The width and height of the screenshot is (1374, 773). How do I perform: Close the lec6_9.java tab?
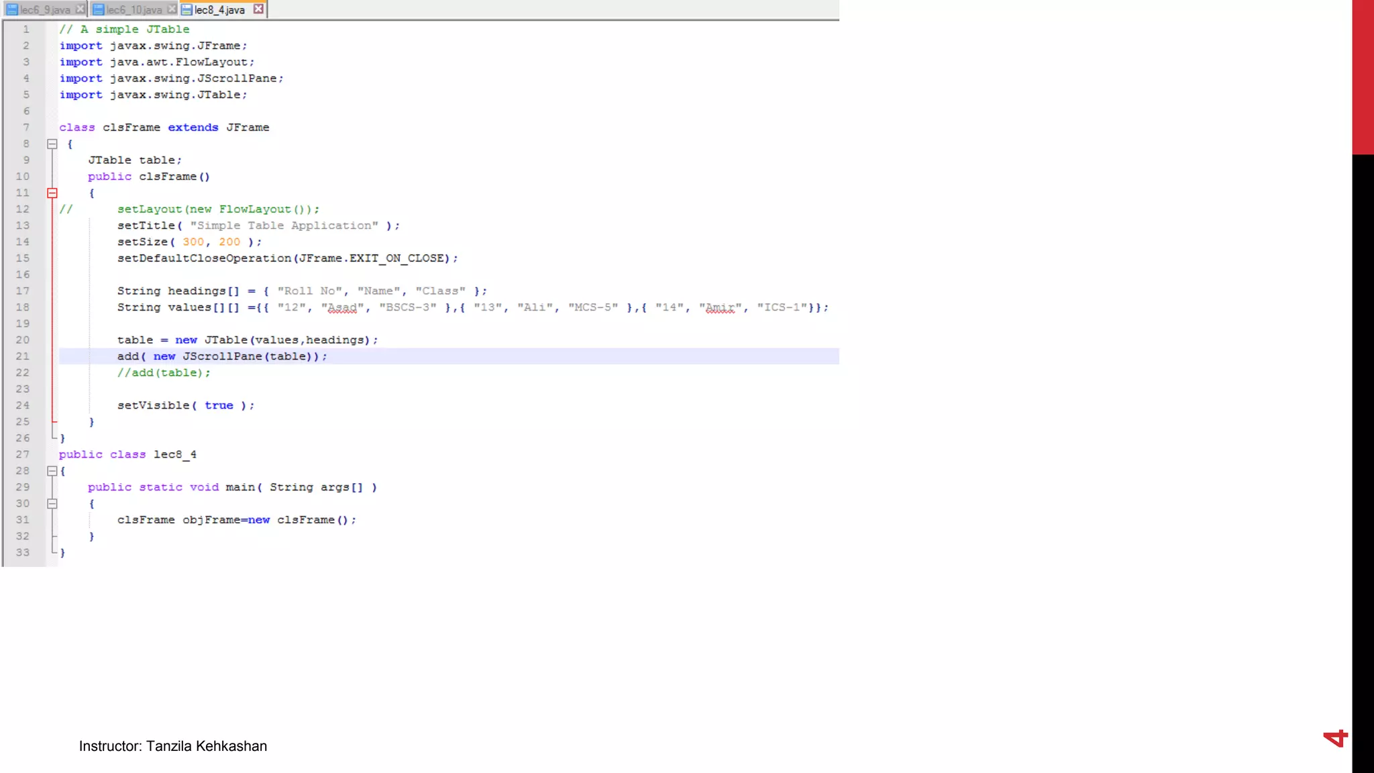click(81, 9)
